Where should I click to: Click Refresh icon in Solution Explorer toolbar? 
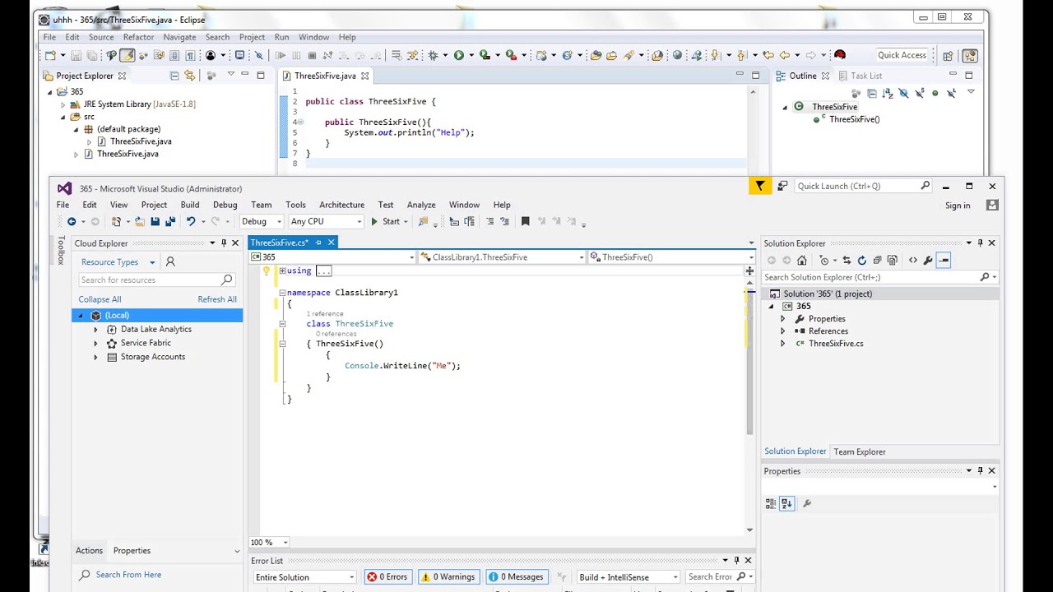[x=861, y=260]
